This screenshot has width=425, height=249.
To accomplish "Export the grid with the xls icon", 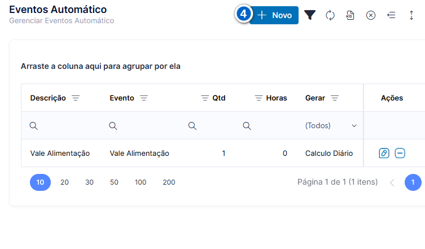I will click(350, 15).
